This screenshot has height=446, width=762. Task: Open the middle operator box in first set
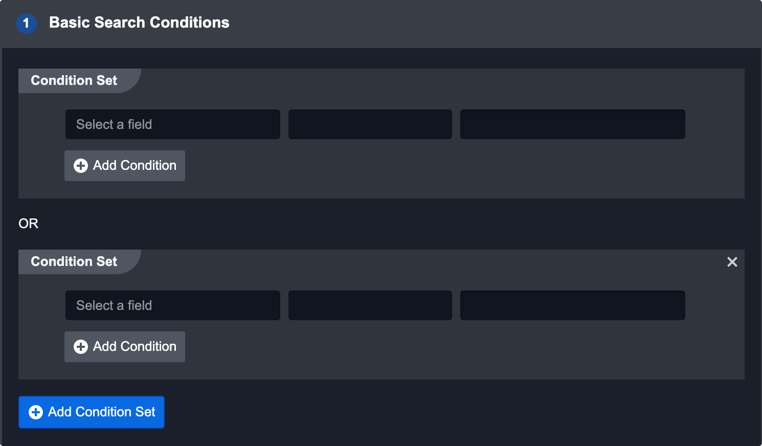(x=370, y=124)
